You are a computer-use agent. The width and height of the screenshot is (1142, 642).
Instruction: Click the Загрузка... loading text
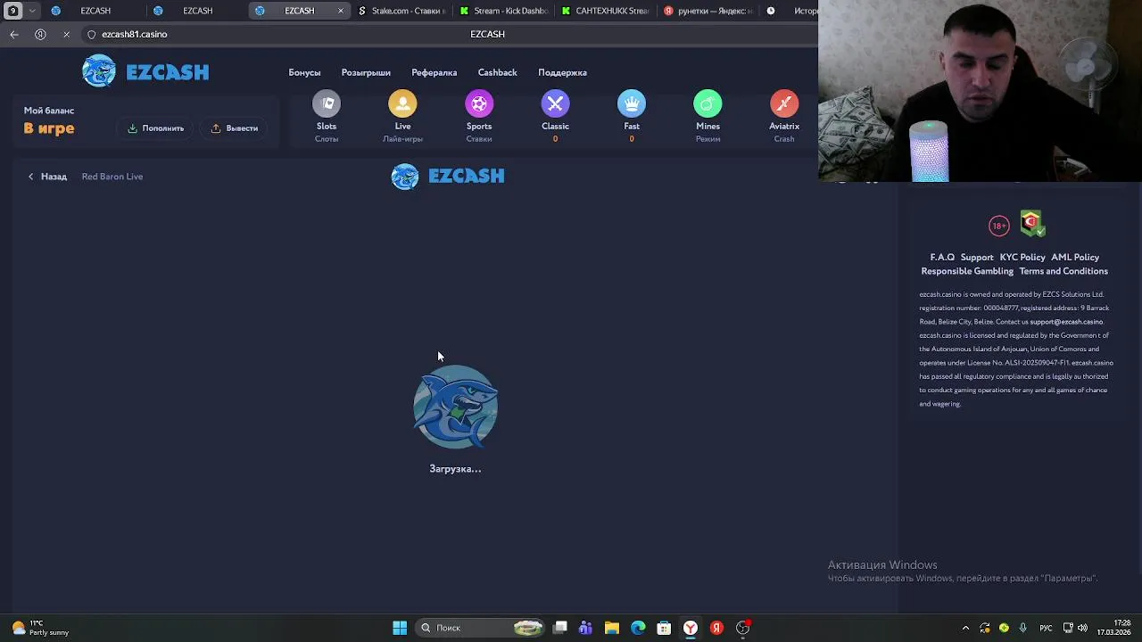click(455, 469)
